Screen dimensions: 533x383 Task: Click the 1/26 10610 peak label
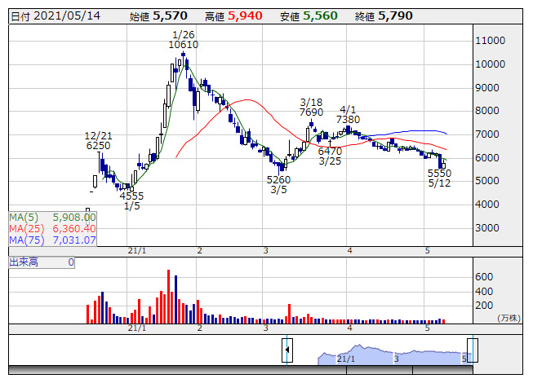coord(184,39)
